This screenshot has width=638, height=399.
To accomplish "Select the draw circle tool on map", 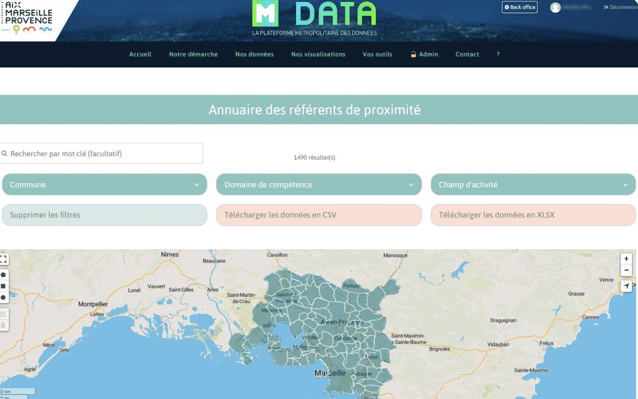I will [3, 298].
